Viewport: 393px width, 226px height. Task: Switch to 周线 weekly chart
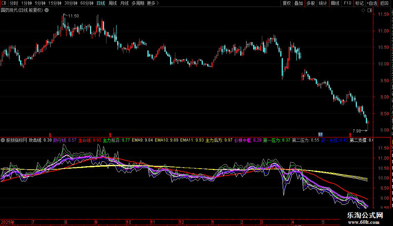click(113, 3)
